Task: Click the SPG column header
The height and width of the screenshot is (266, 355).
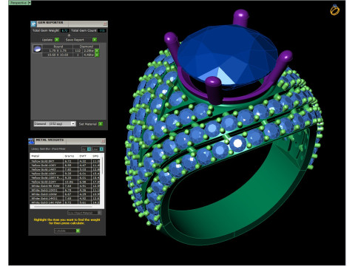Action: pyautogui.click(x=95, y=156)
